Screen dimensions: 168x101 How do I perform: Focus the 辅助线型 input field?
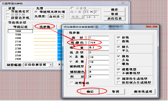click(x=99, y=67)
